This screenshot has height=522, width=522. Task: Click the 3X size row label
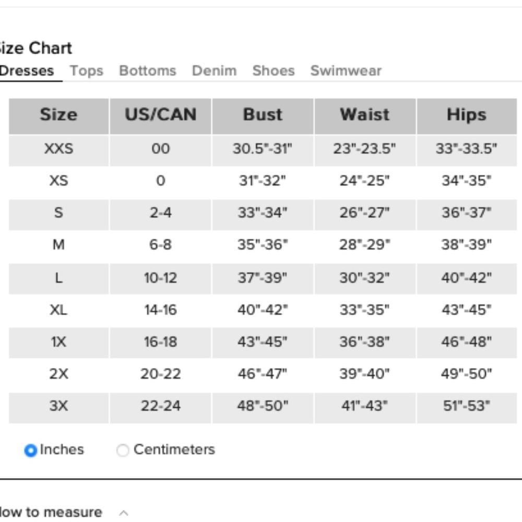tap(58, 406)
